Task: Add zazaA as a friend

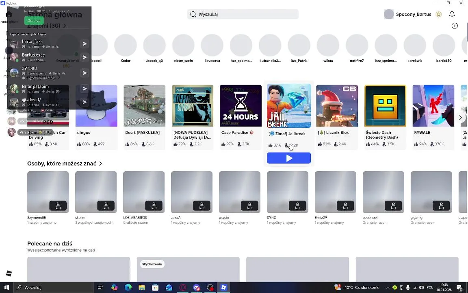Action: (x=202, y=206)
